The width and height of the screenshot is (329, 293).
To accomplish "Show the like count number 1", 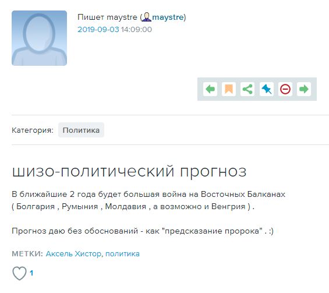I will (x=31, y=273).
